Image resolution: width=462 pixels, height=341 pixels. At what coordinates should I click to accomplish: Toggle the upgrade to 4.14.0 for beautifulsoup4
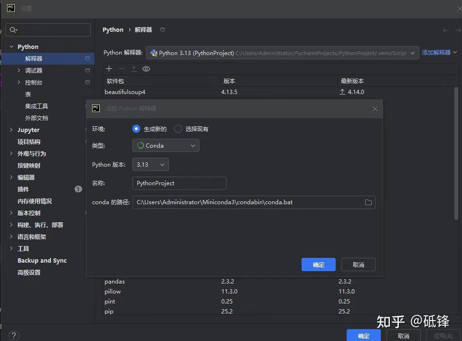[x=343, y=92]
